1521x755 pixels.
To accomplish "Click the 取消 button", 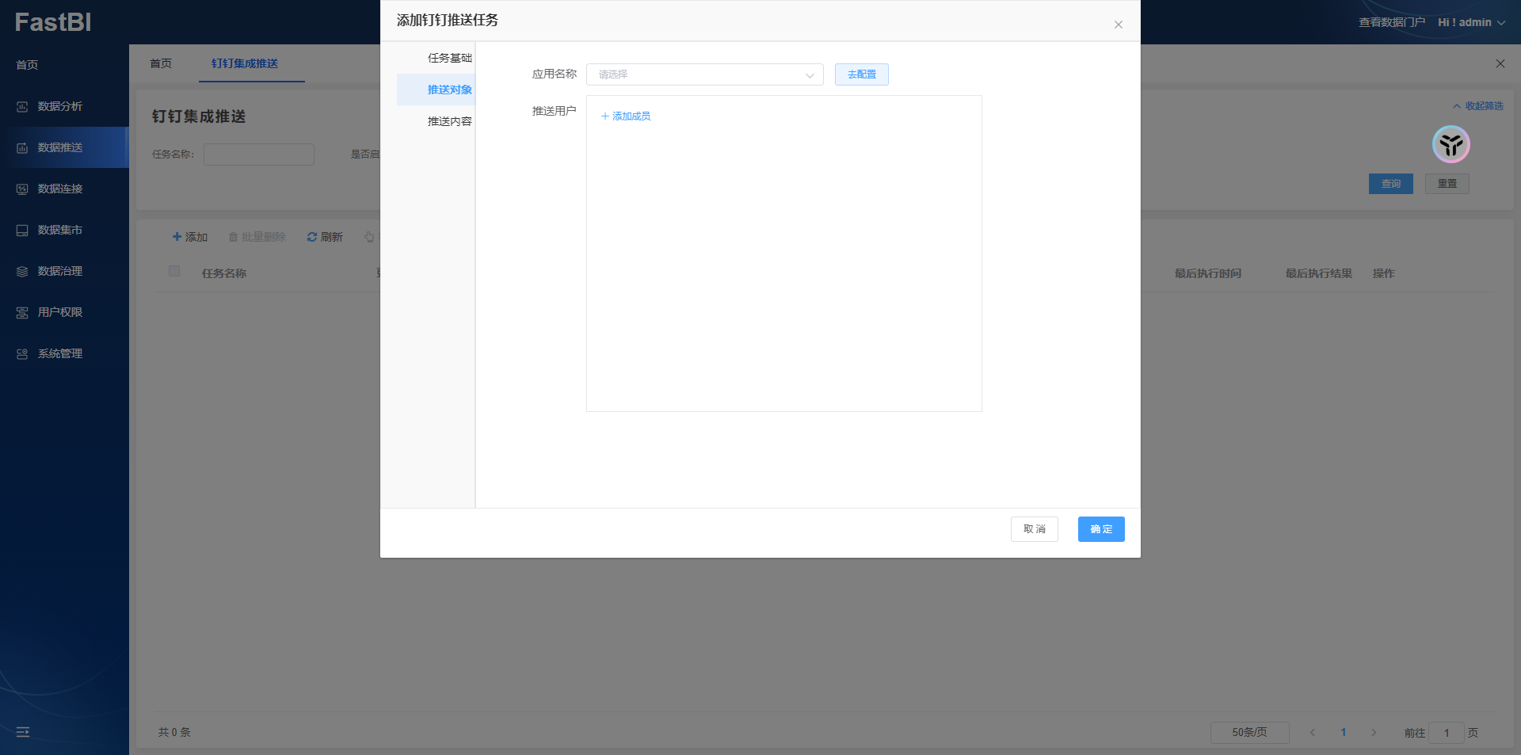I will [1035, 529].
